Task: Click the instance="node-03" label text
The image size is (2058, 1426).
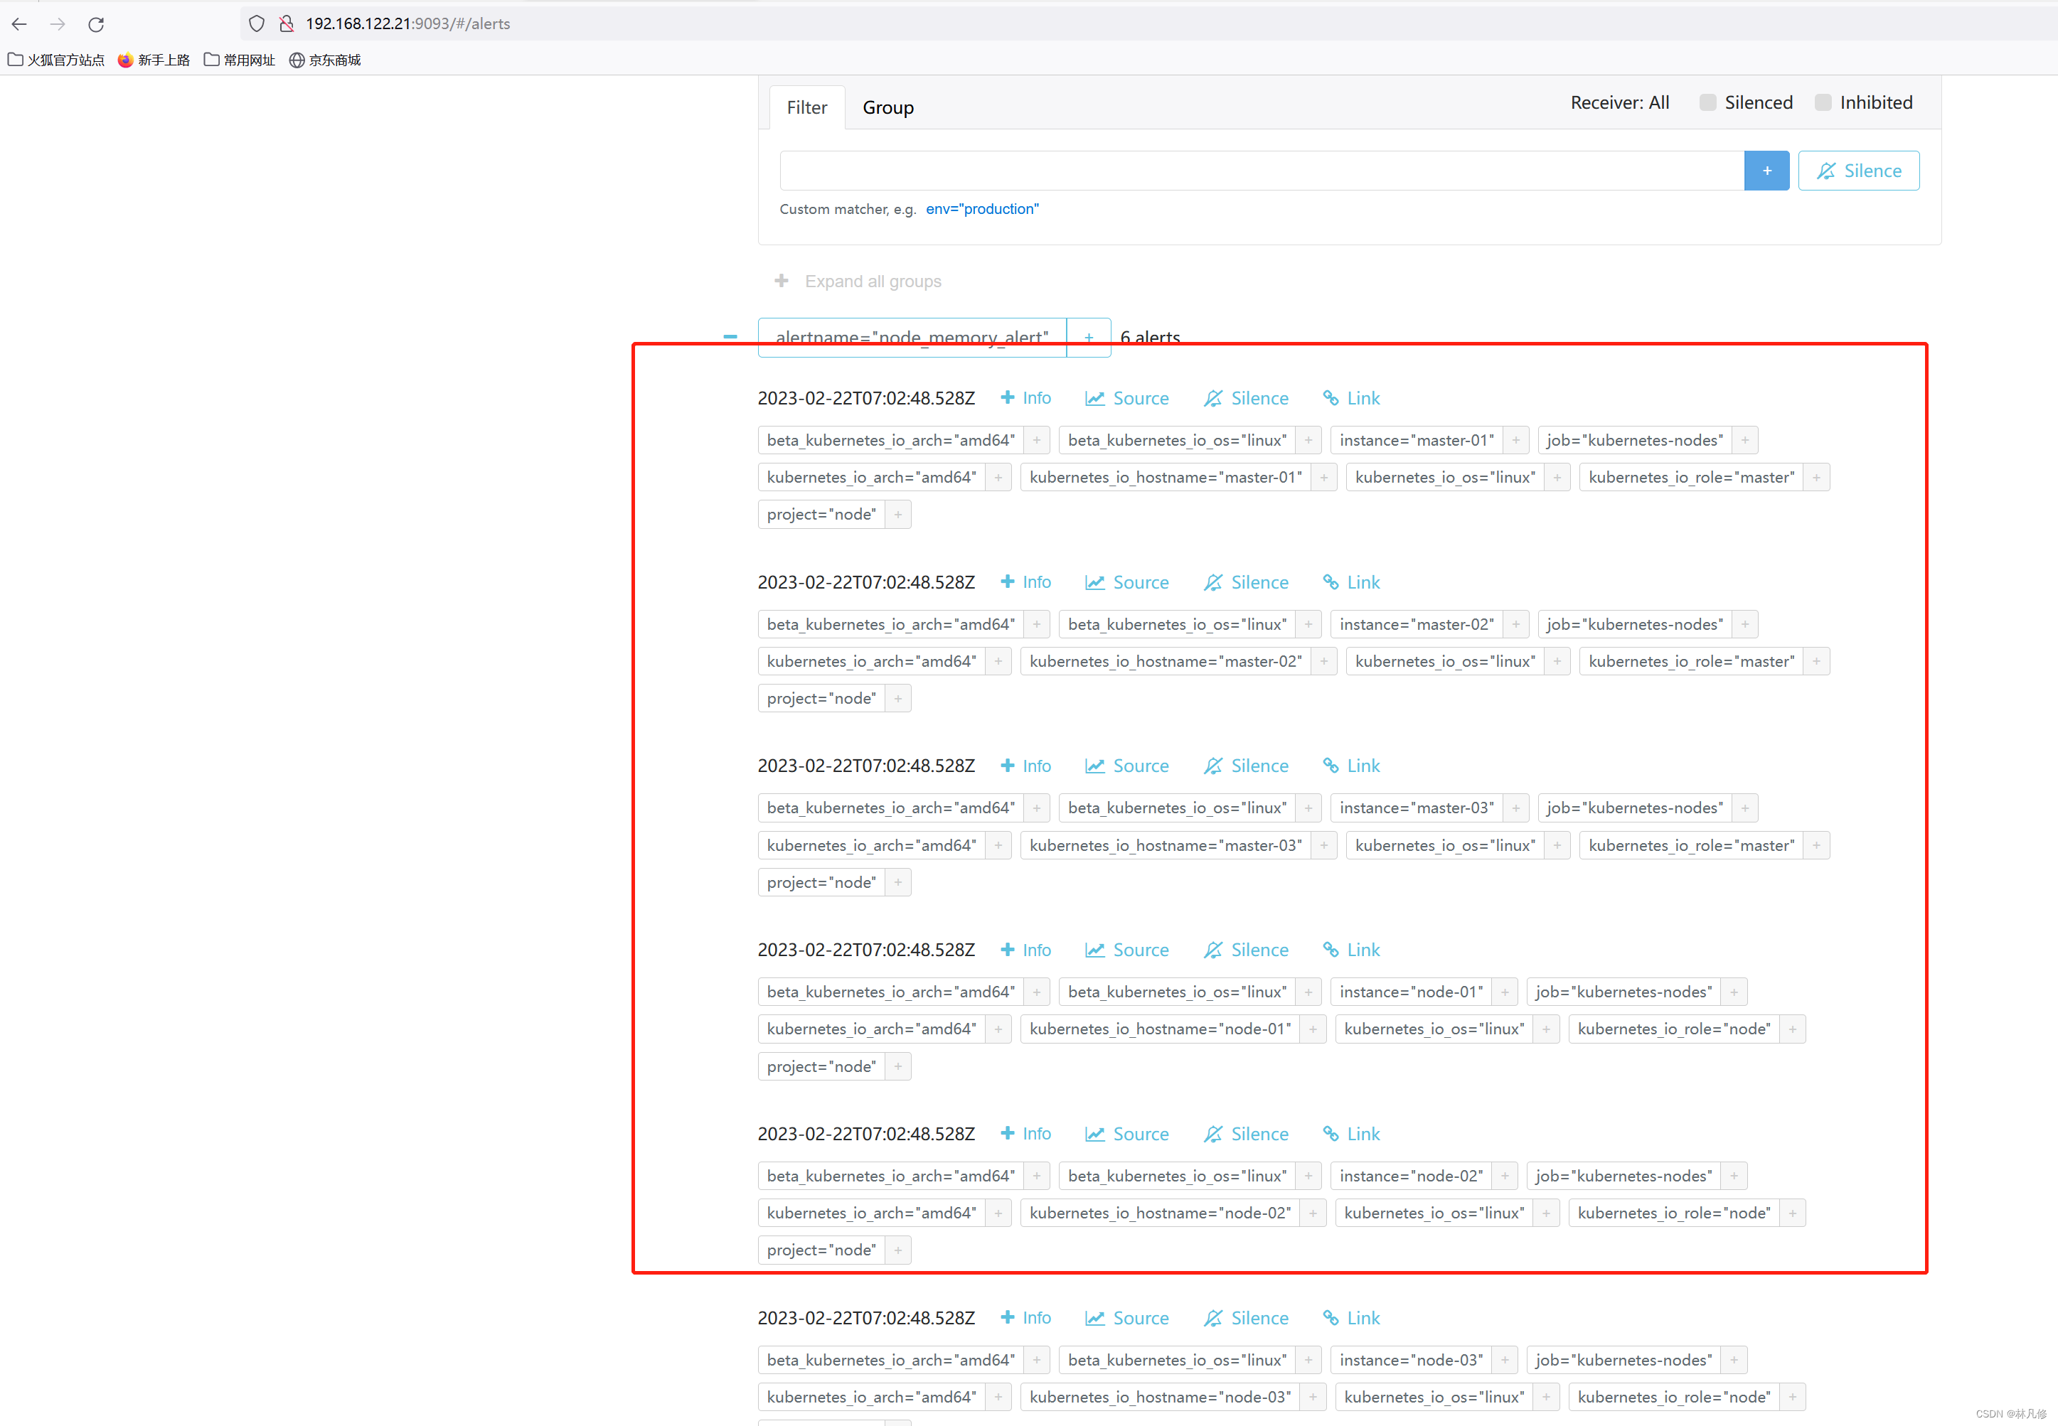Action: pyautogui.click(x=1411, y=1361)
